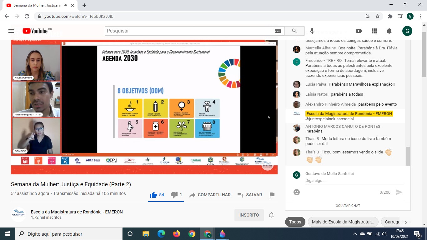Mute the tab via speaker icon
427x240 pixels.
(66, 5)
